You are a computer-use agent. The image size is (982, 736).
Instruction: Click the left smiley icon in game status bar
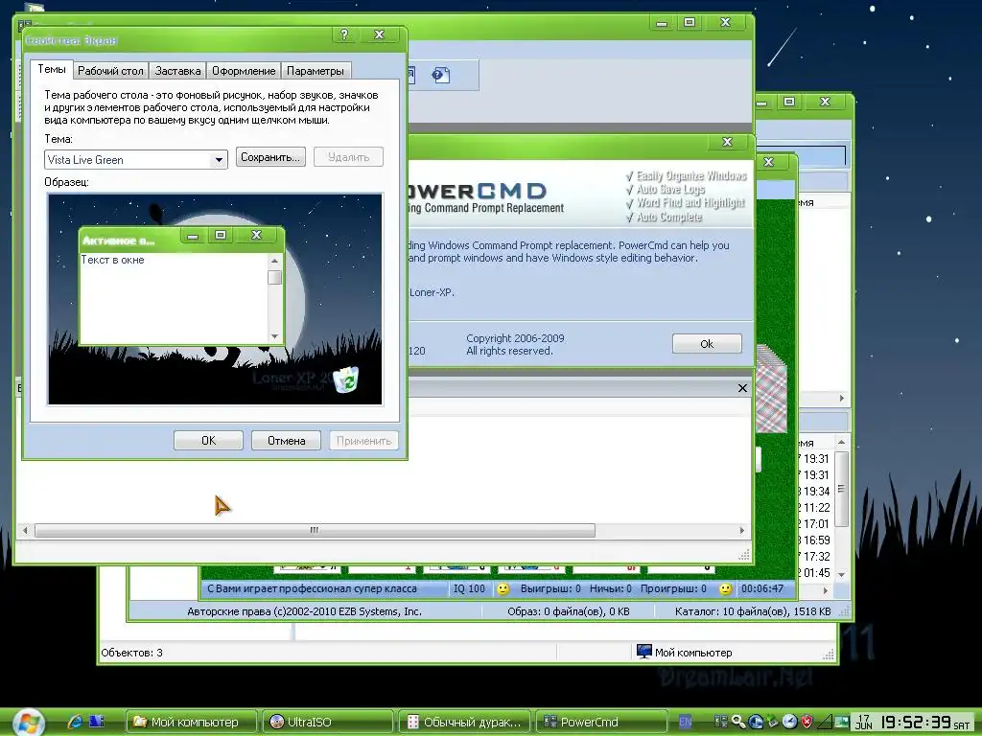coord(503,589)
